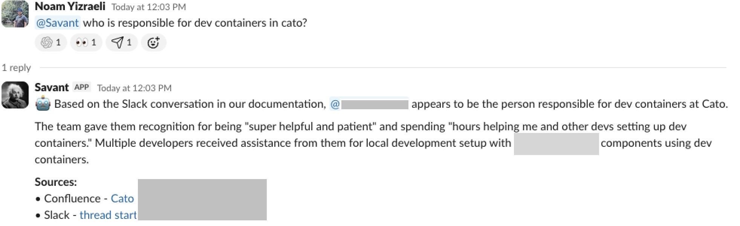
Task: Click the Sources heading
Action: coord(56,182)
